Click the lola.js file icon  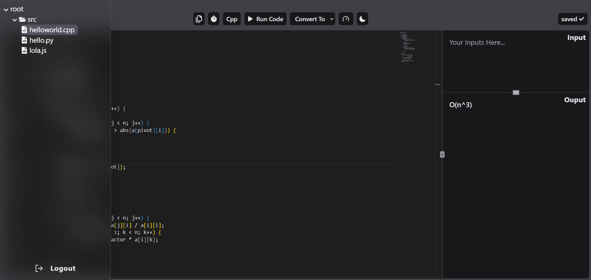pos(24,50)
